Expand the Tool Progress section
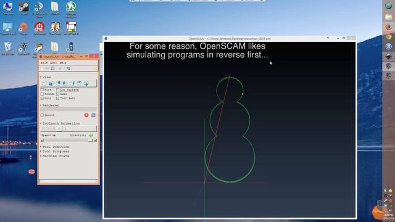The width and height of the screenshot is (395, 222). point(41,151)
